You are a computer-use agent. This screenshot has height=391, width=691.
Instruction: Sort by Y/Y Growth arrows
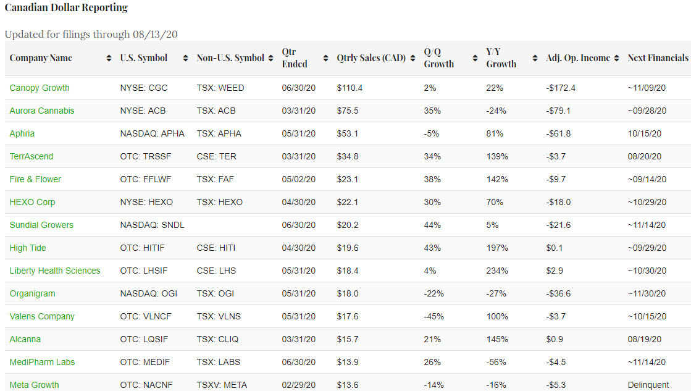point(534,58)
